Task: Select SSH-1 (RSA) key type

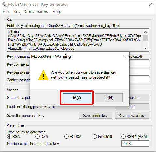Action: tap(134, 137)
